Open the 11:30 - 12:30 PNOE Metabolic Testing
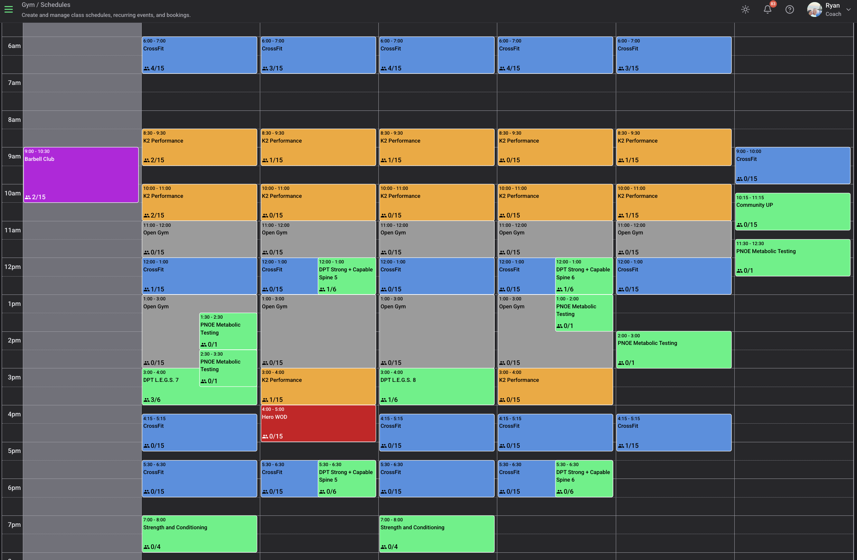 coord(792,257)
